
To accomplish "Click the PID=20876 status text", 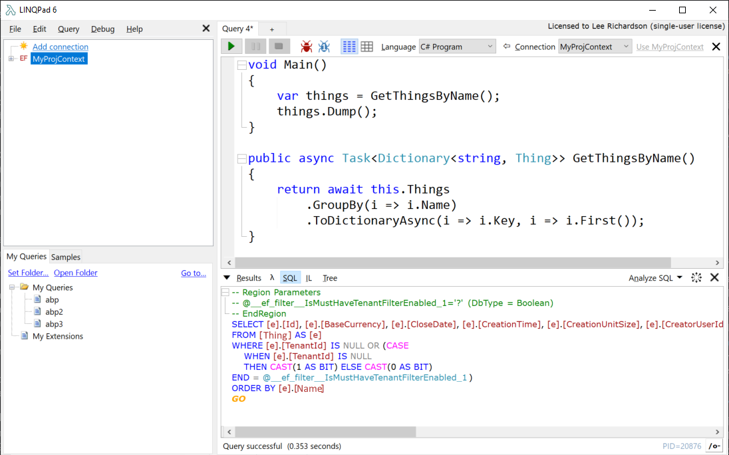I will (682, 446).
